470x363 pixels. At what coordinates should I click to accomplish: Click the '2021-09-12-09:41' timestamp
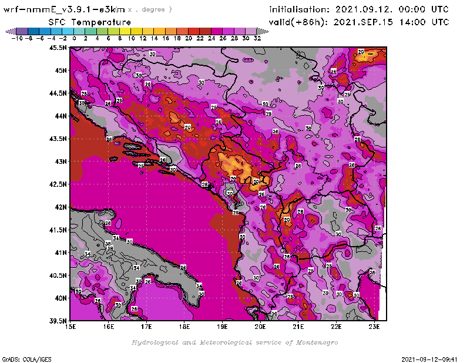pos(429,359)
